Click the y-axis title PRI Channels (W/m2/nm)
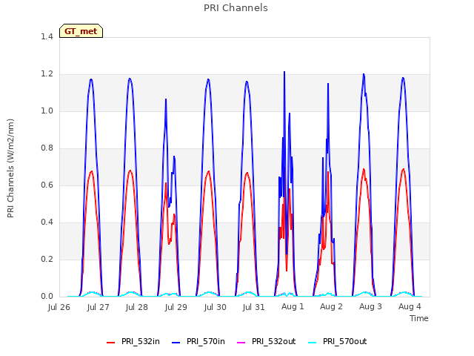This screenshot has height=356, width=474. coord(10,168)
